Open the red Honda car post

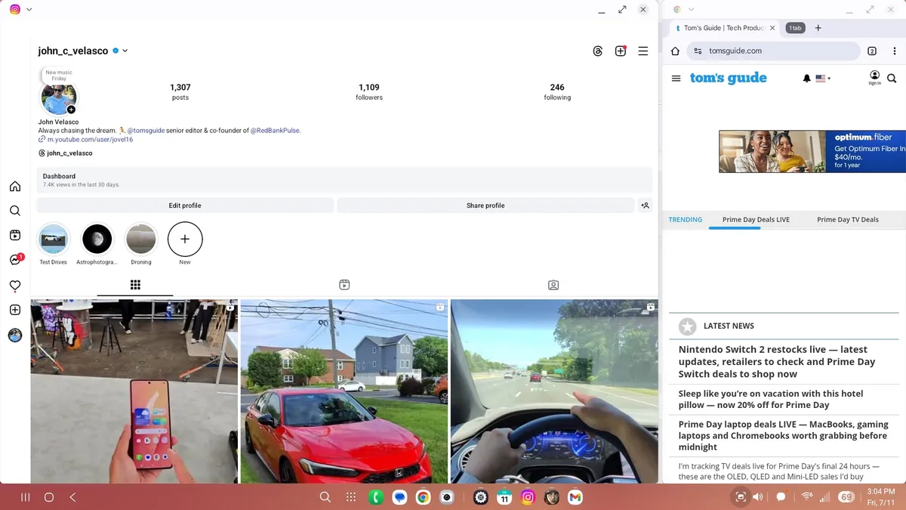[344, 391]
